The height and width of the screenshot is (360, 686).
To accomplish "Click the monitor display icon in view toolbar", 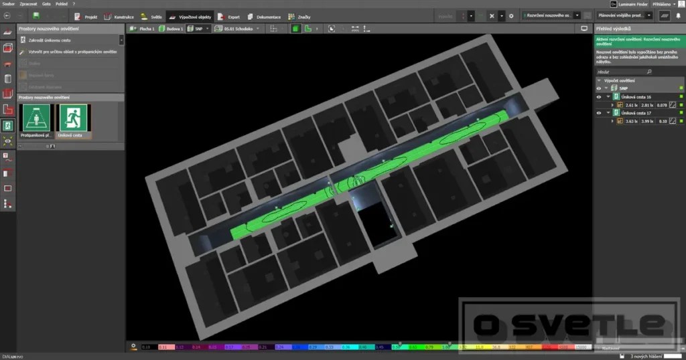I will tap(584, 28).
